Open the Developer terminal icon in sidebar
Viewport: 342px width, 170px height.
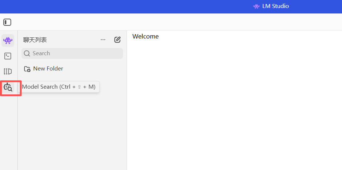point(8,56)
